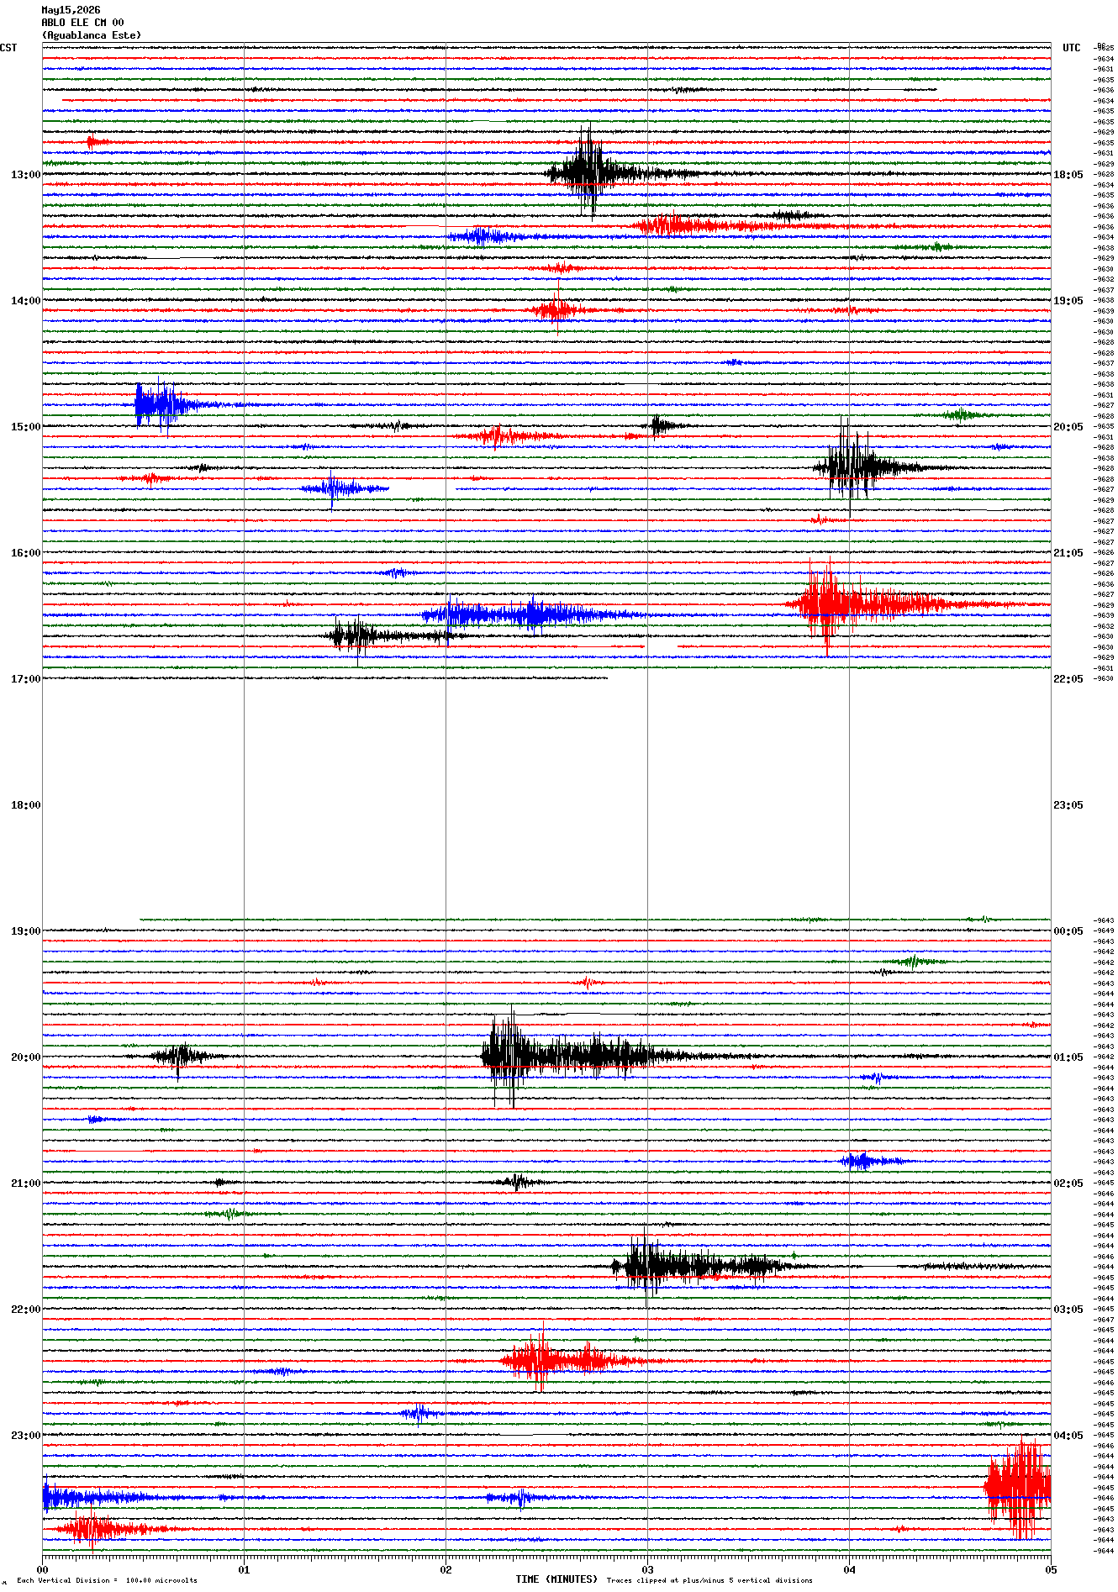Click the 02:05 UTC time label

coord(1068,1183)
